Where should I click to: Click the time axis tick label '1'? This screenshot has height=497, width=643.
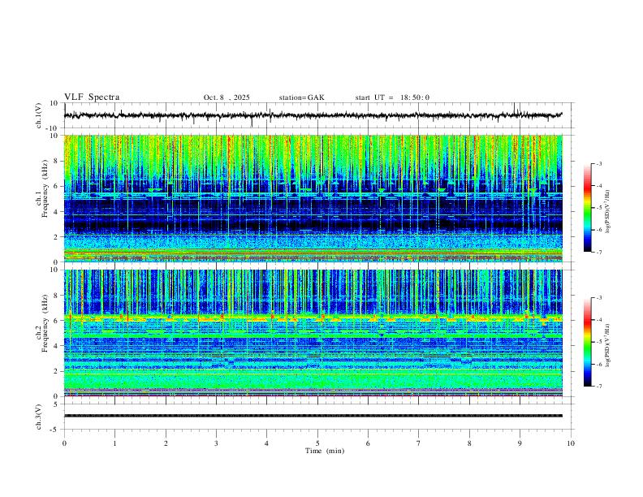(114, 443)
